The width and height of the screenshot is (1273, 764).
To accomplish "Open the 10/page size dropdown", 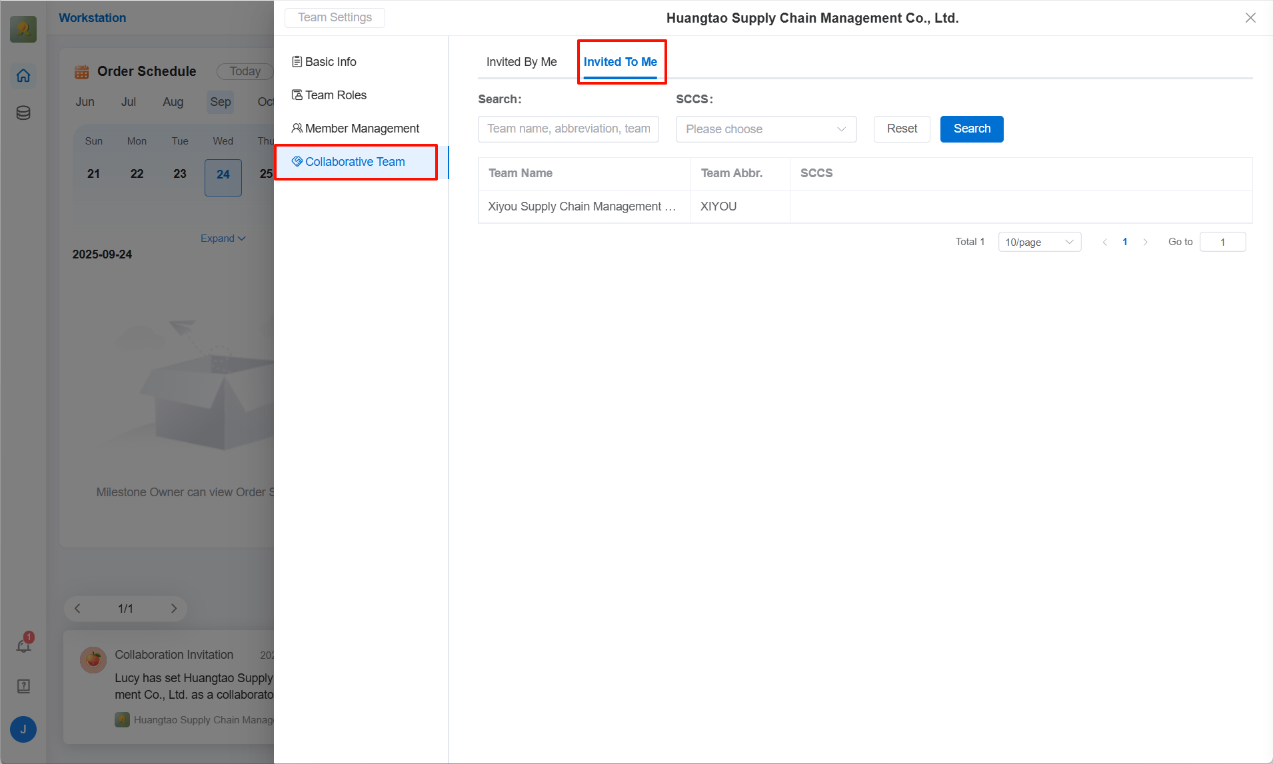I will point(1039,242).
